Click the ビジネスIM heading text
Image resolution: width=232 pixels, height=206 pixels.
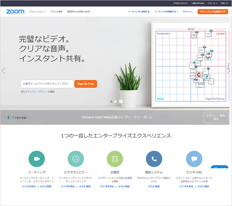click(x=194, y=172)
